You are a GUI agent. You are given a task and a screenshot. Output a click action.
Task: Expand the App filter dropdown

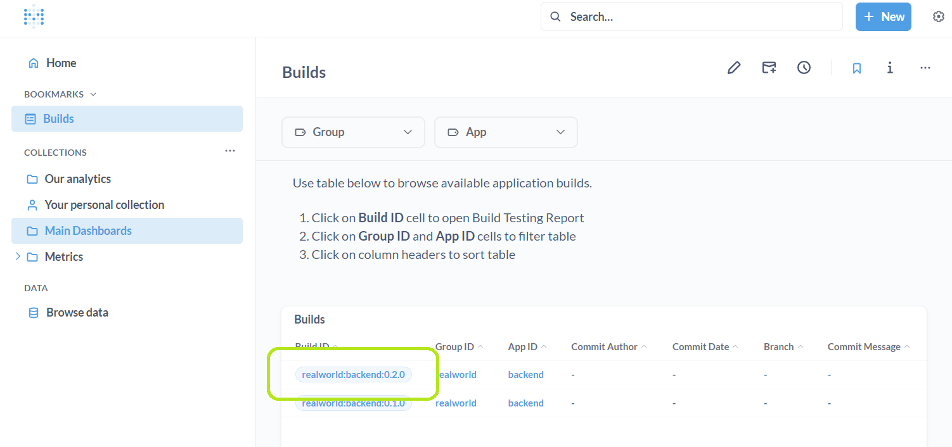tap(505, 132)
